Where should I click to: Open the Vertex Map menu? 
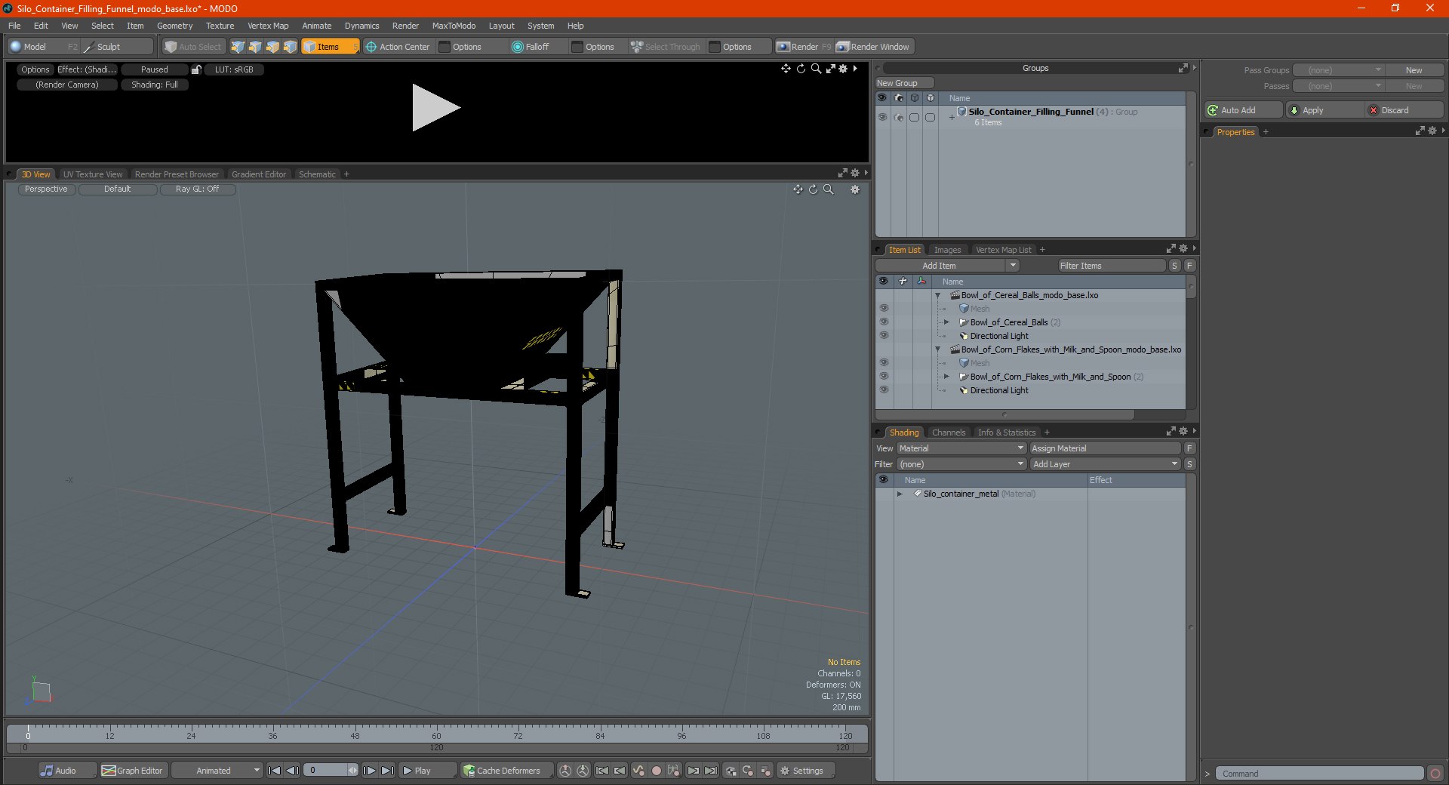point(268,26)
